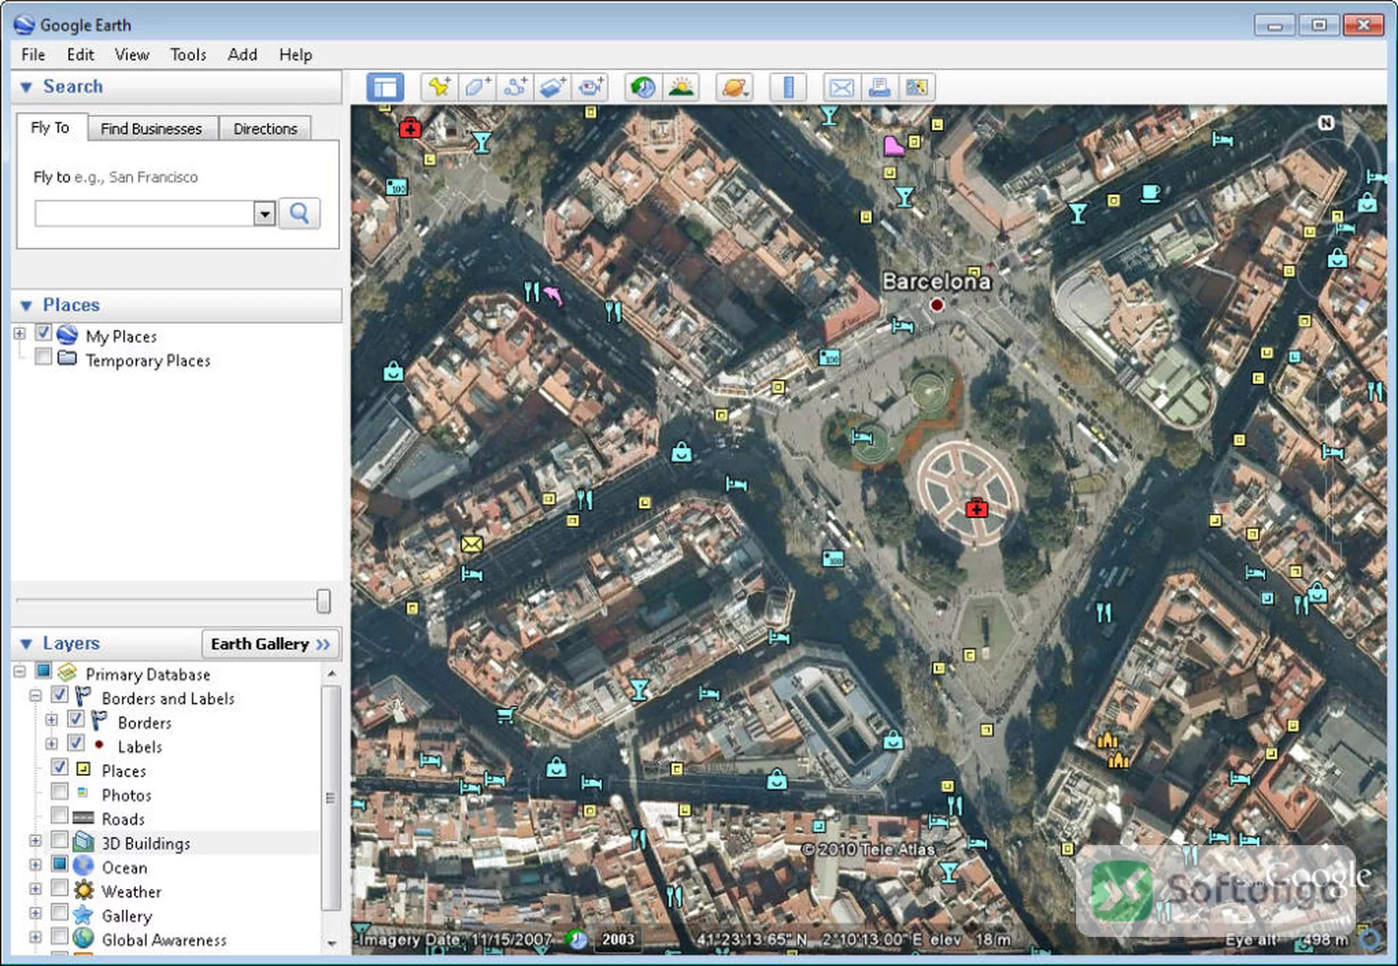Enable the 3D Buildings layer checkbox
Screen dimensions: 1398x966
[x=60, y=839]
